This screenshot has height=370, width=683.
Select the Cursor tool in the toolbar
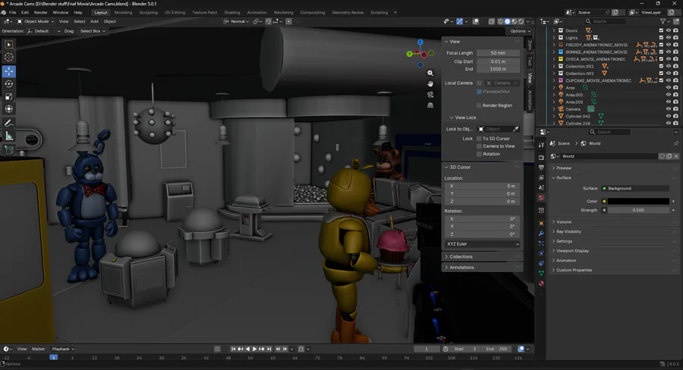9,58
